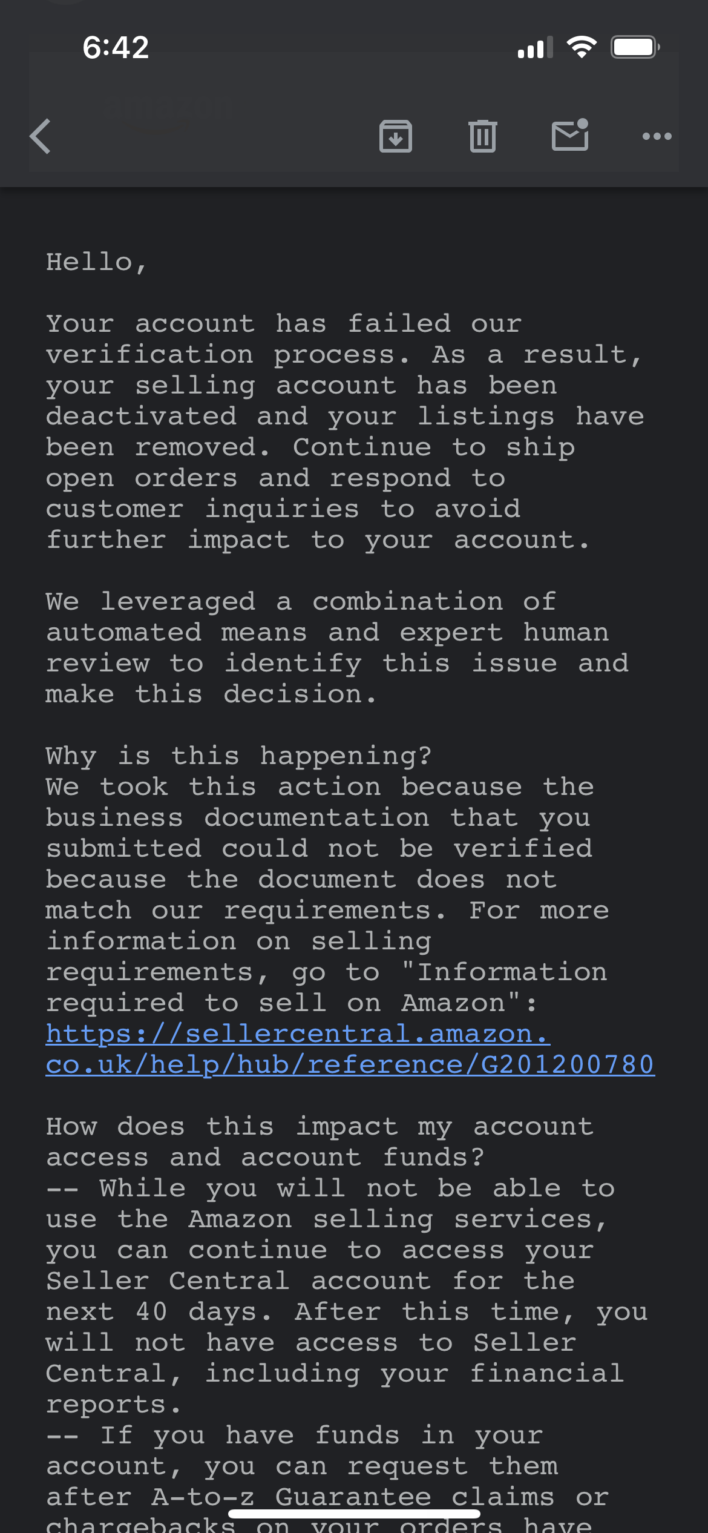Tap the cellular signal bars icon
This screenshot has width=708, height=1533.
click(x=535, y=47)
